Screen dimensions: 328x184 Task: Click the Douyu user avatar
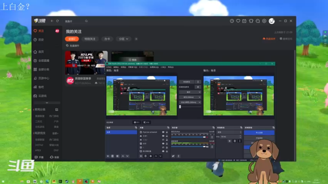[x=272, y=21]
